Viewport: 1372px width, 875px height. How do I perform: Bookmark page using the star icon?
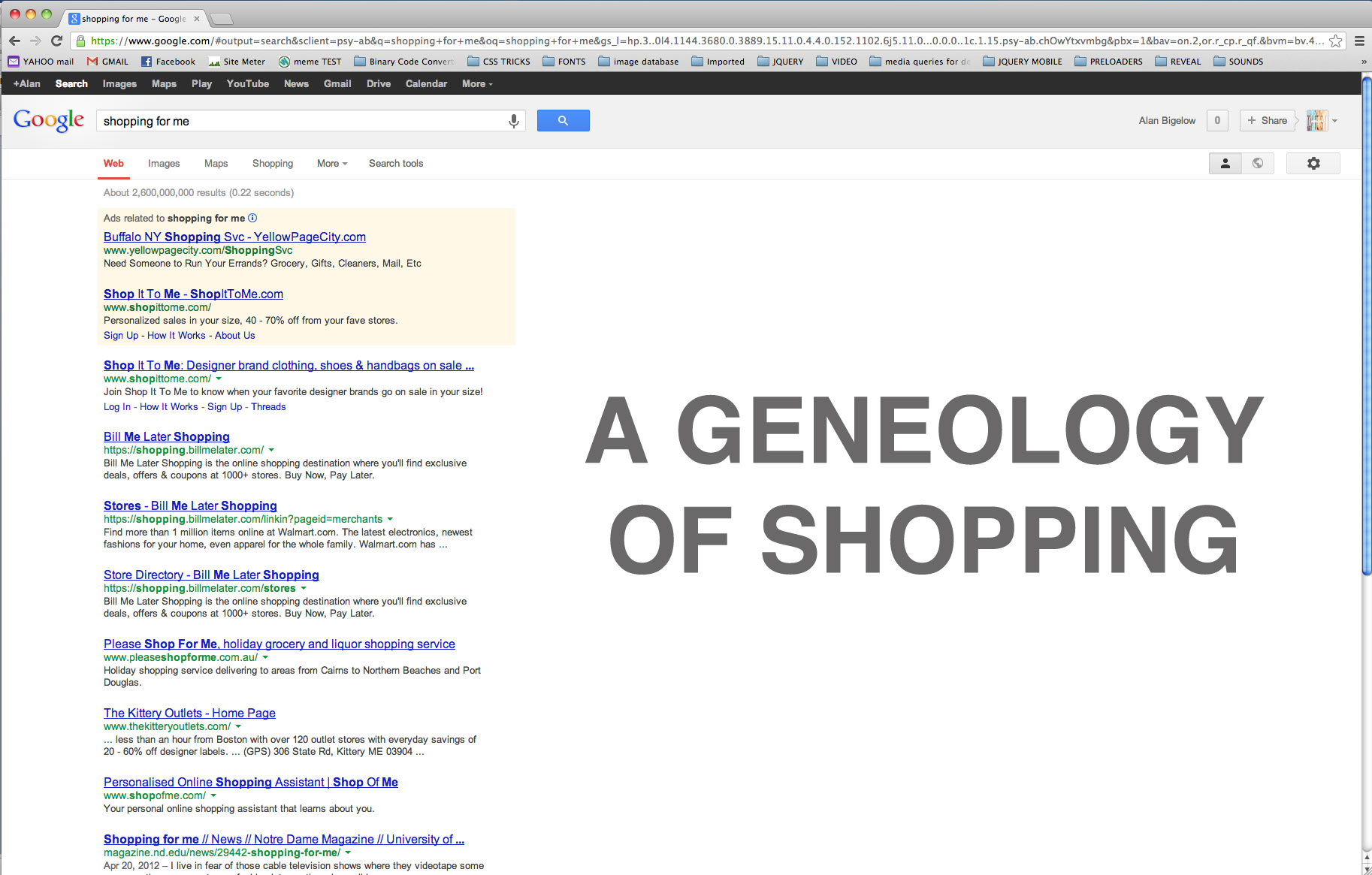pos(1335,41)
